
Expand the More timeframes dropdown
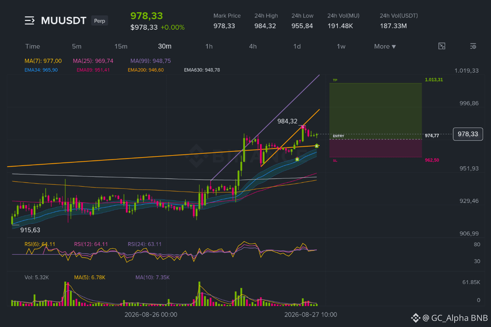[385, 46]
